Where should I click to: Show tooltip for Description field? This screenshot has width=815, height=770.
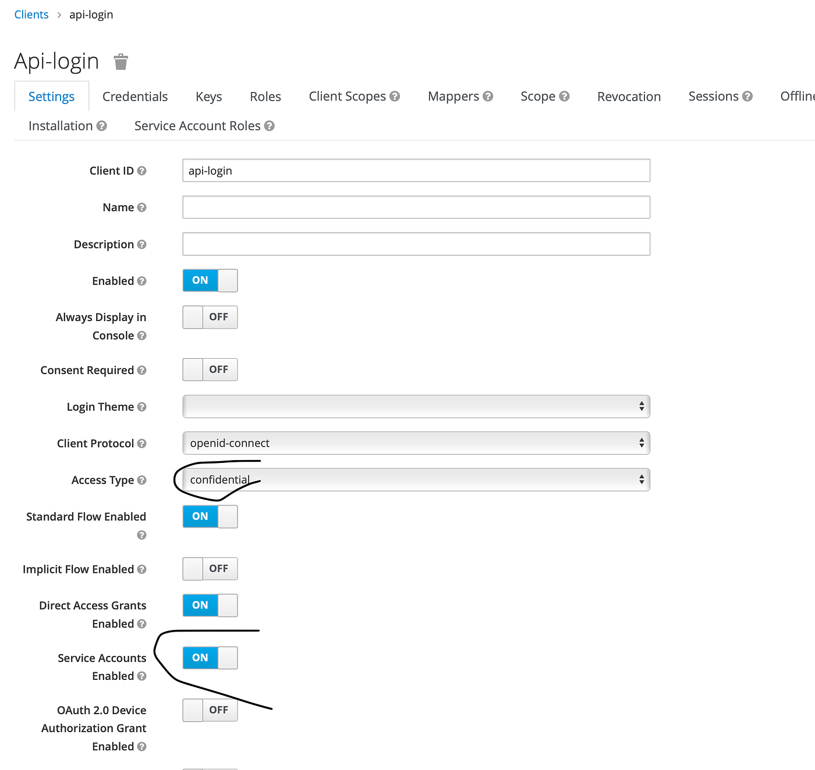click(x=141, y=245)
